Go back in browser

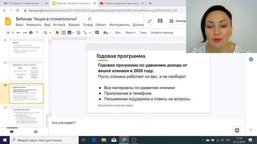pos(4,10)
